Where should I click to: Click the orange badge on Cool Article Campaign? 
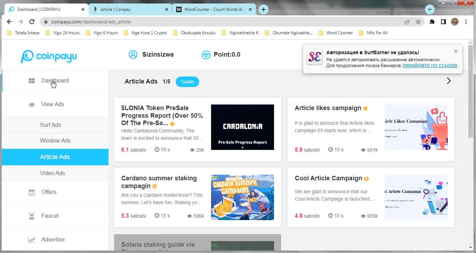coord(366,179)
